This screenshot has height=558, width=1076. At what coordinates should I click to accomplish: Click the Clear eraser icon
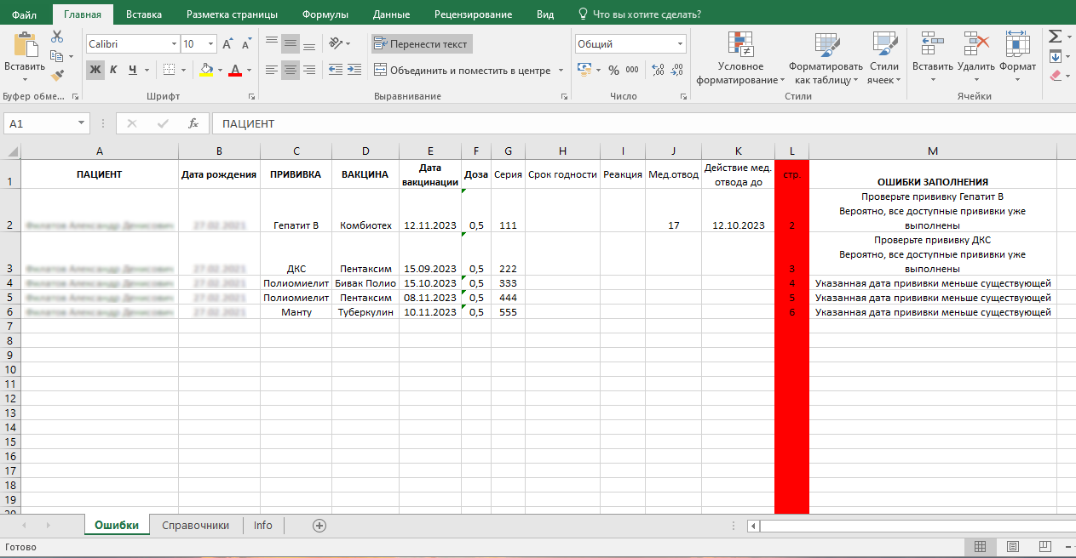pyautogui.click(x=1055, y=76)
